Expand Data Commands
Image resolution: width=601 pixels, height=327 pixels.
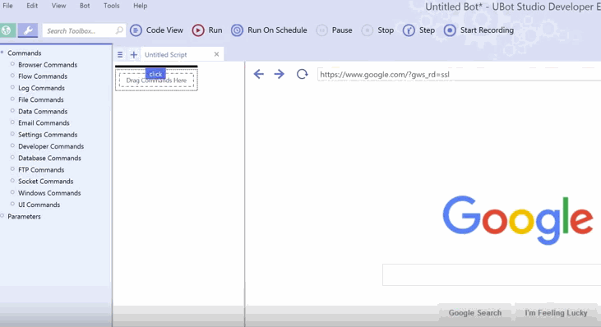[x=12, y=111]
